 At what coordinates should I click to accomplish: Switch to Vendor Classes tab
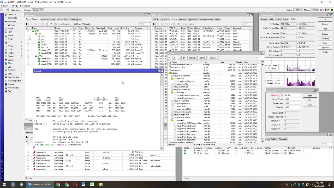point(206,19)
